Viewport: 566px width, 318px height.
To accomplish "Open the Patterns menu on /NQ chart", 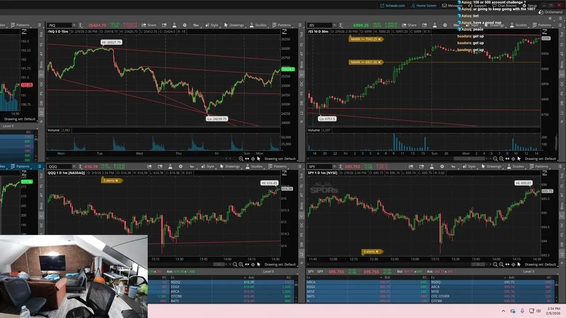I will (x=281, y=25).
